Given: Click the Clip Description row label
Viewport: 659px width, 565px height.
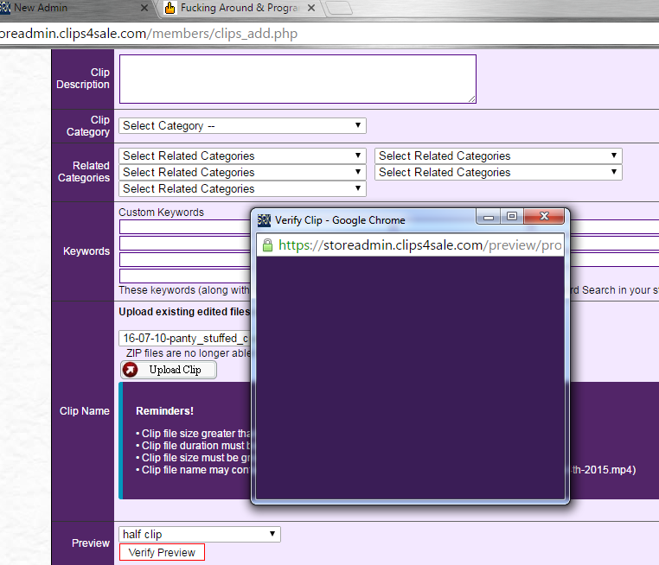Looking at the screenshot, I should click(x=83, y=79).
